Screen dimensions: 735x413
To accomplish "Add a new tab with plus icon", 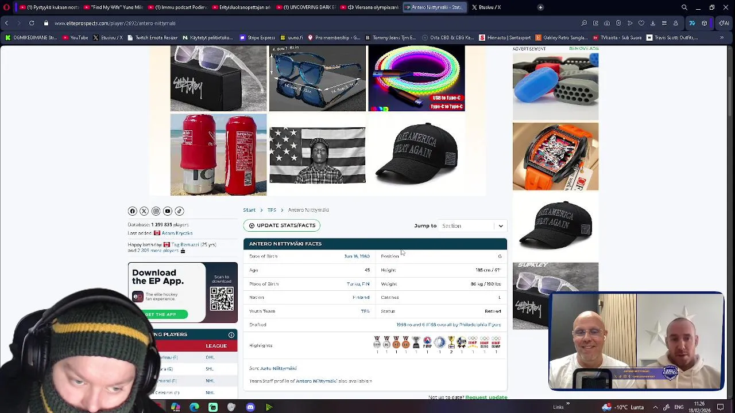I will tap(540, 7).
